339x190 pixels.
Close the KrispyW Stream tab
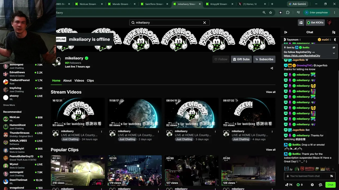click(233, 4)
